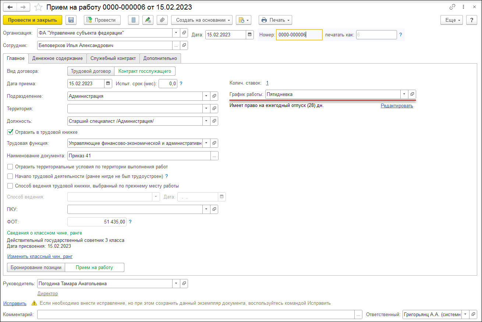
Task: Enable Отразить территориальные условия checkbox
Action: (x=10, y=167)
